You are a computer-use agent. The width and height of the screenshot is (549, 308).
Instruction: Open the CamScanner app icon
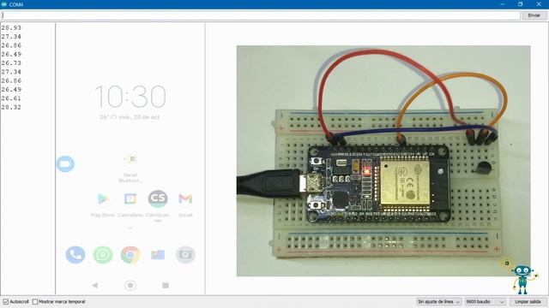158,198
